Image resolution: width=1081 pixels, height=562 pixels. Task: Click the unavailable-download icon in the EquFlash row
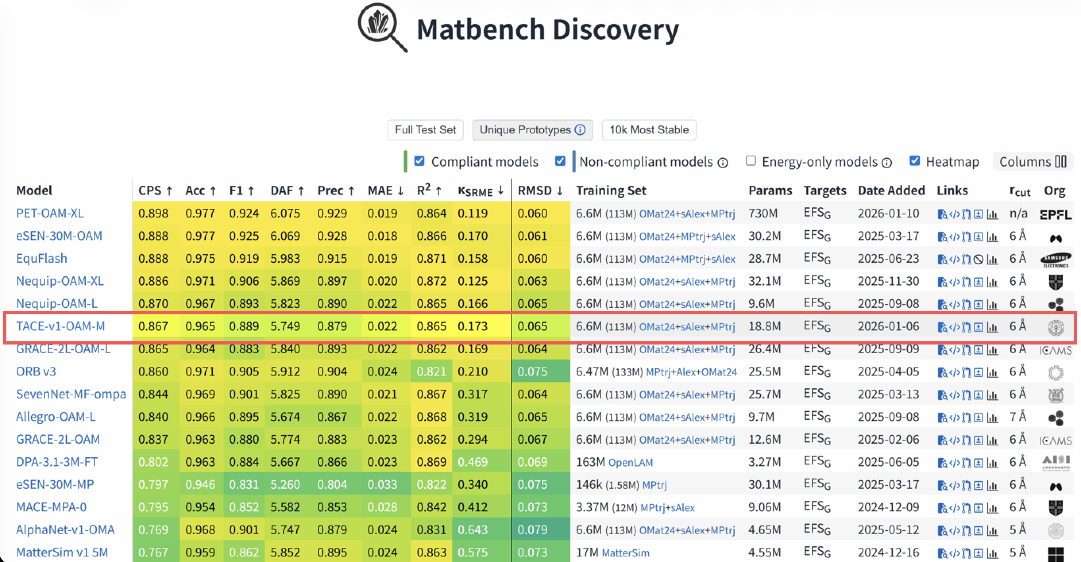tap(979, 260)
